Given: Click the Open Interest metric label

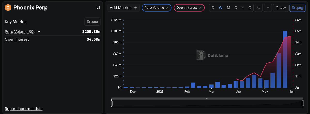Looking at the screenshot, I should (17, 39).
